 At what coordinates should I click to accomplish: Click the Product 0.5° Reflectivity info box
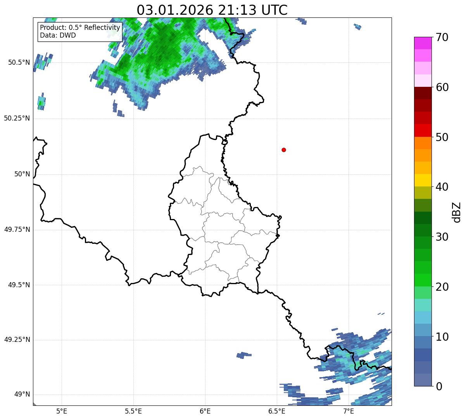point(80,31)
